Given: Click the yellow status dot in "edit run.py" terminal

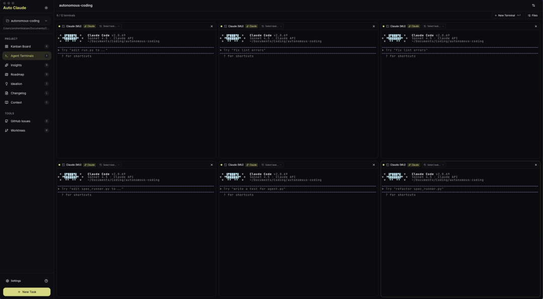Looking at the screenshot, I should pos(59,26).
